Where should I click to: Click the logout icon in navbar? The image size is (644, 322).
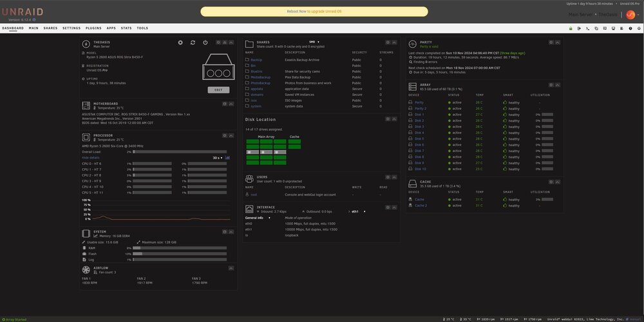click(x=579, y=28)
